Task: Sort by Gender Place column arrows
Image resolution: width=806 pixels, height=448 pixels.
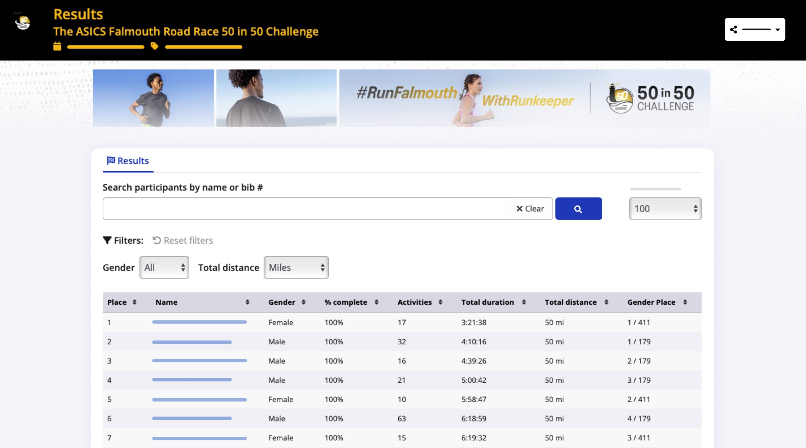Action: (x=685, y=302)
